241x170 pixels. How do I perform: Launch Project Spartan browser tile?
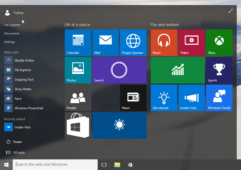(133, 43)
